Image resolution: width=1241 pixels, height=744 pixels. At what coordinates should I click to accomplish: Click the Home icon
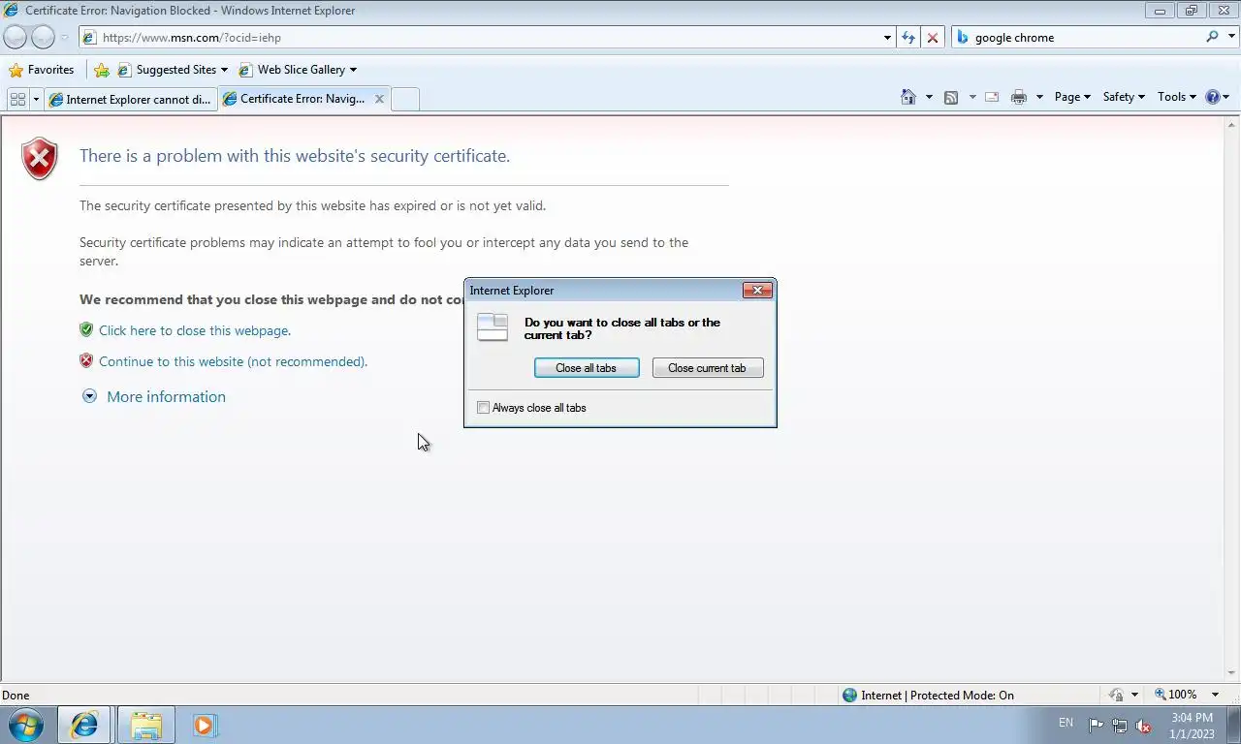point(908,97)
